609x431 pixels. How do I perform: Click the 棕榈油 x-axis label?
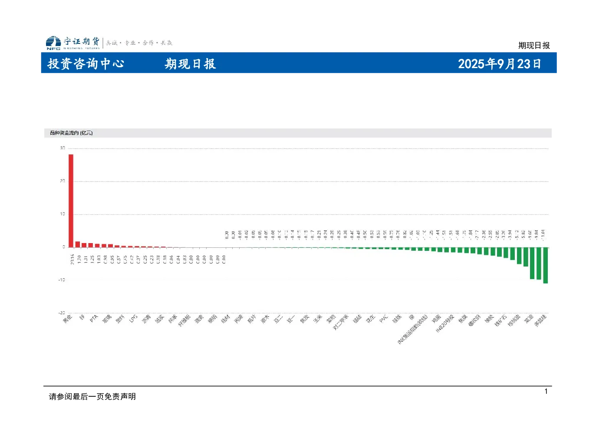514,320
